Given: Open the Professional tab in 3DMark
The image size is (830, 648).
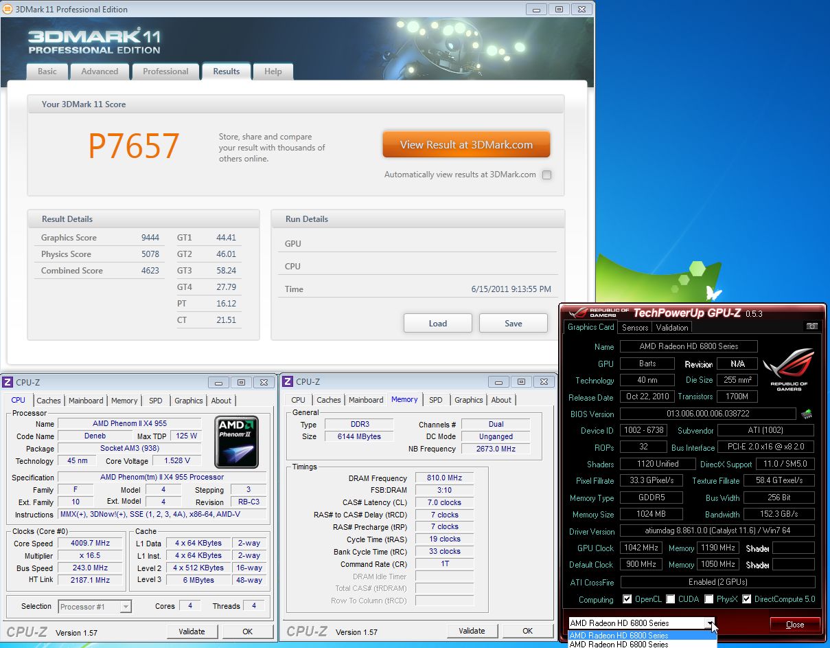Looking at the screenshot, I should [165, 71].
